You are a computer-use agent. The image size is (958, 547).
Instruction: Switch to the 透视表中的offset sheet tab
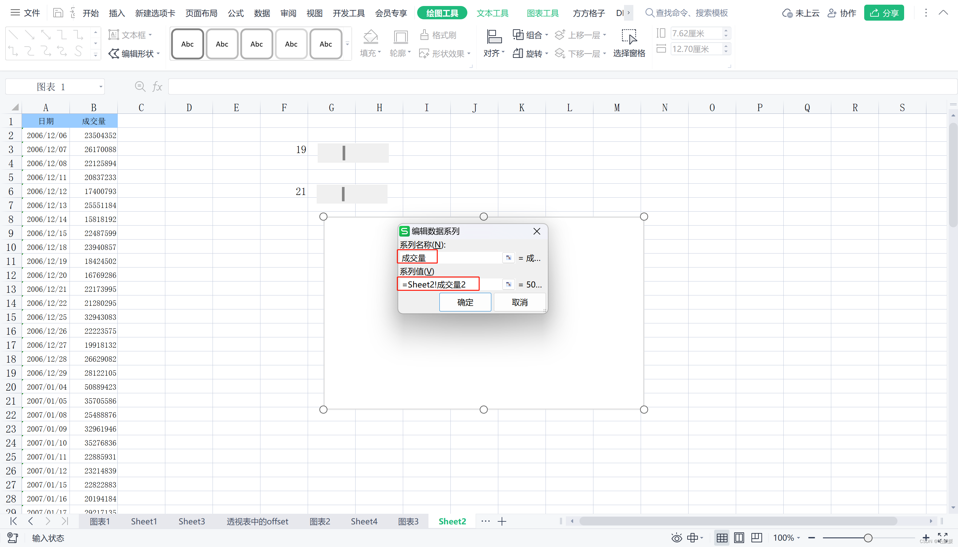tap(257, 521)
